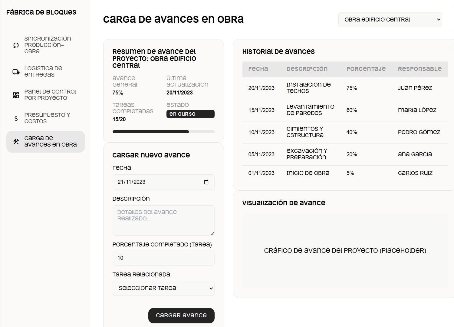
Task: Select the 10/11/2023 date cell
Action: click(x=262, y=132)
